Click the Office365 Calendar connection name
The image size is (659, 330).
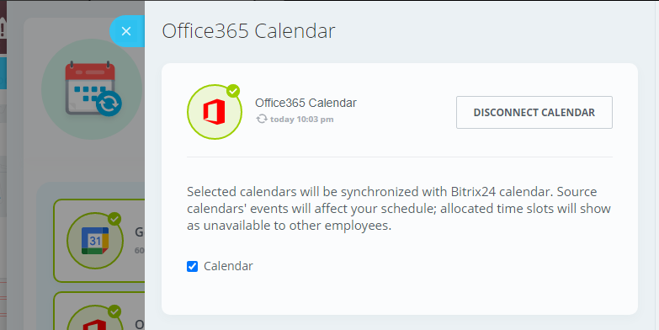(306, 103)
